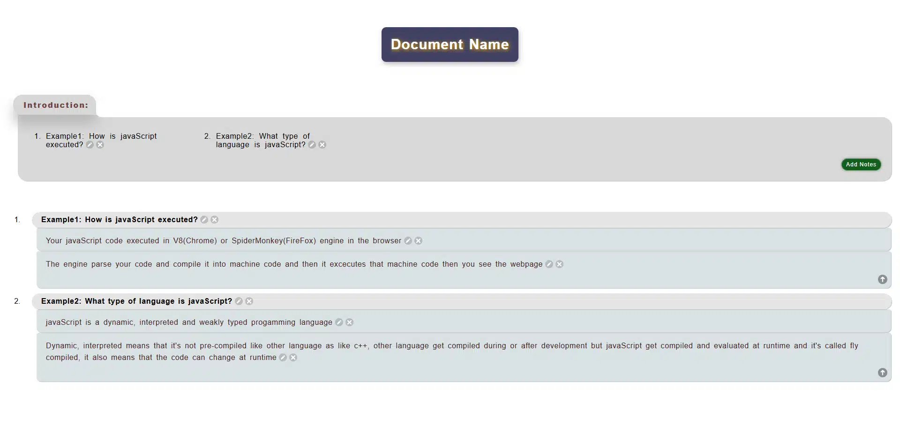
Task: Select the 'Introduction:' section header
Action: pyautogui.click(x=55, y=105)
